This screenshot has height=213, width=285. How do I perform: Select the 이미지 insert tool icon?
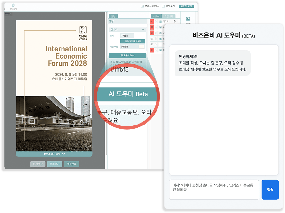(188, 19)
